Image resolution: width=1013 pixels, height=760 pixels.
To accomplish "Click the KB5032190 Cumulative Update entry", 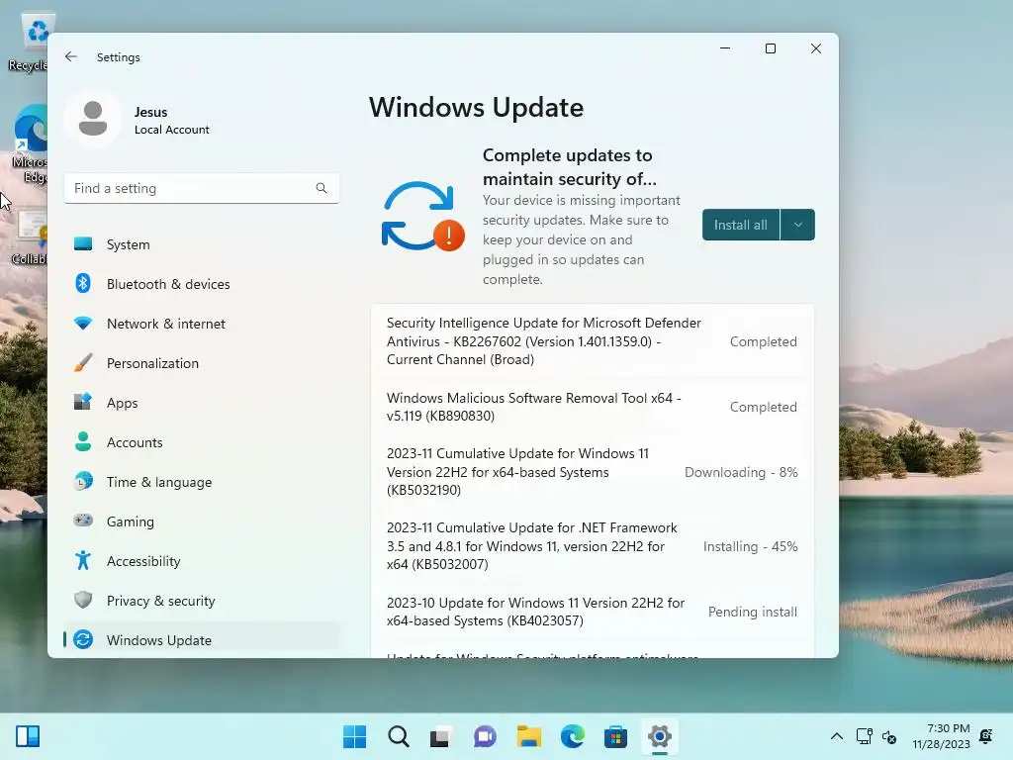I will [593, 472].
